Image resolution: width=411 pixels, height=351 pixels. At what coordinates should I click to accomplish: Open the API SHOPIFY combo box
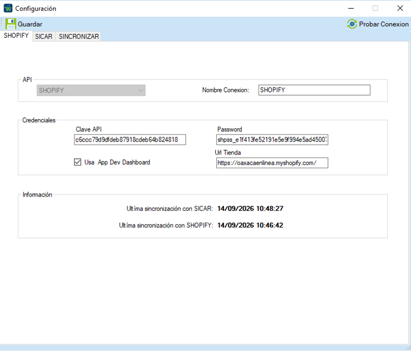[x=91, y=90]
